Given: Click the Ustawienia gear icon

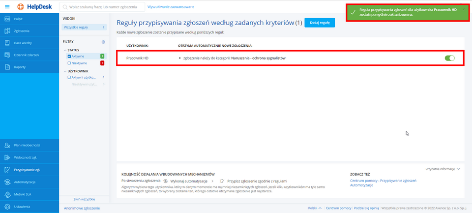Looking at the screenshot, I should click(x=7, y=207).
